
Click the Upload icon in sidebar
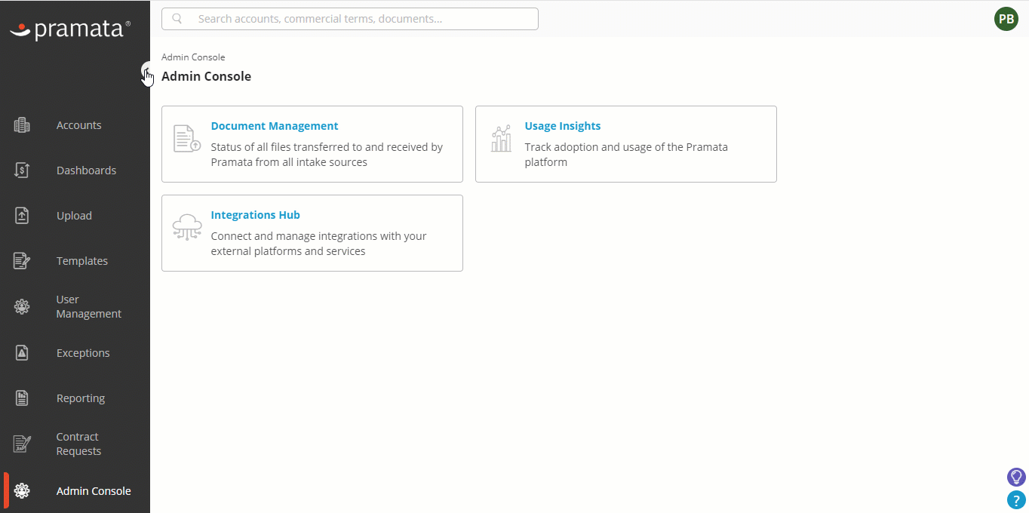(x=22, y=216)
